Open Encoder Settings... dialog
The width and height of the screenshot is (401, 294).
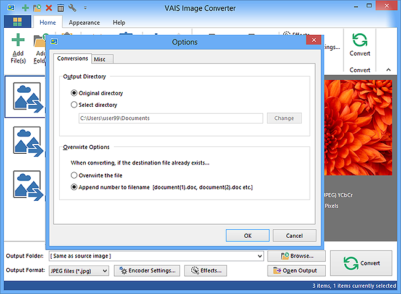point(147,271)
